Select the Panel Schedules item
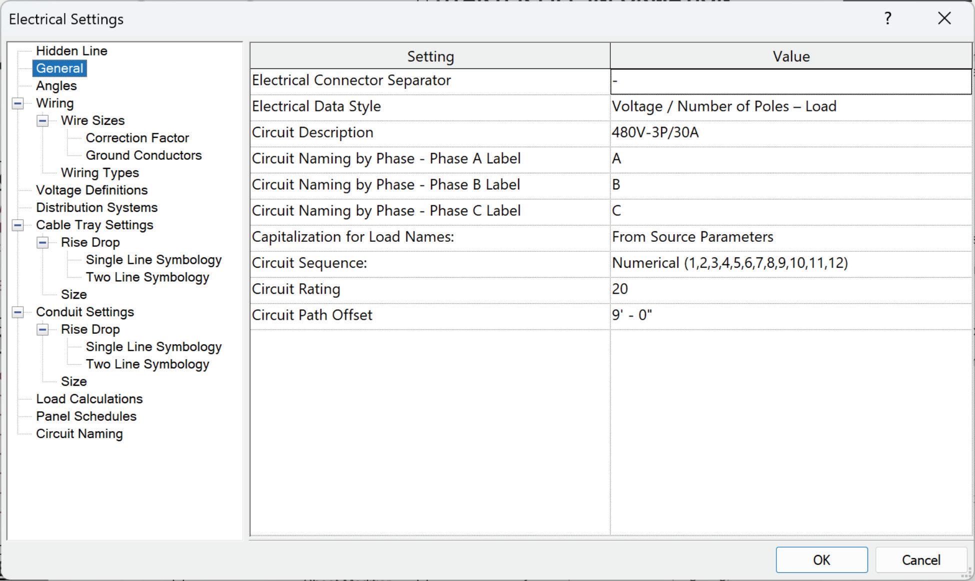The width and height of the screenshot is (975, 581). [86, 417]
